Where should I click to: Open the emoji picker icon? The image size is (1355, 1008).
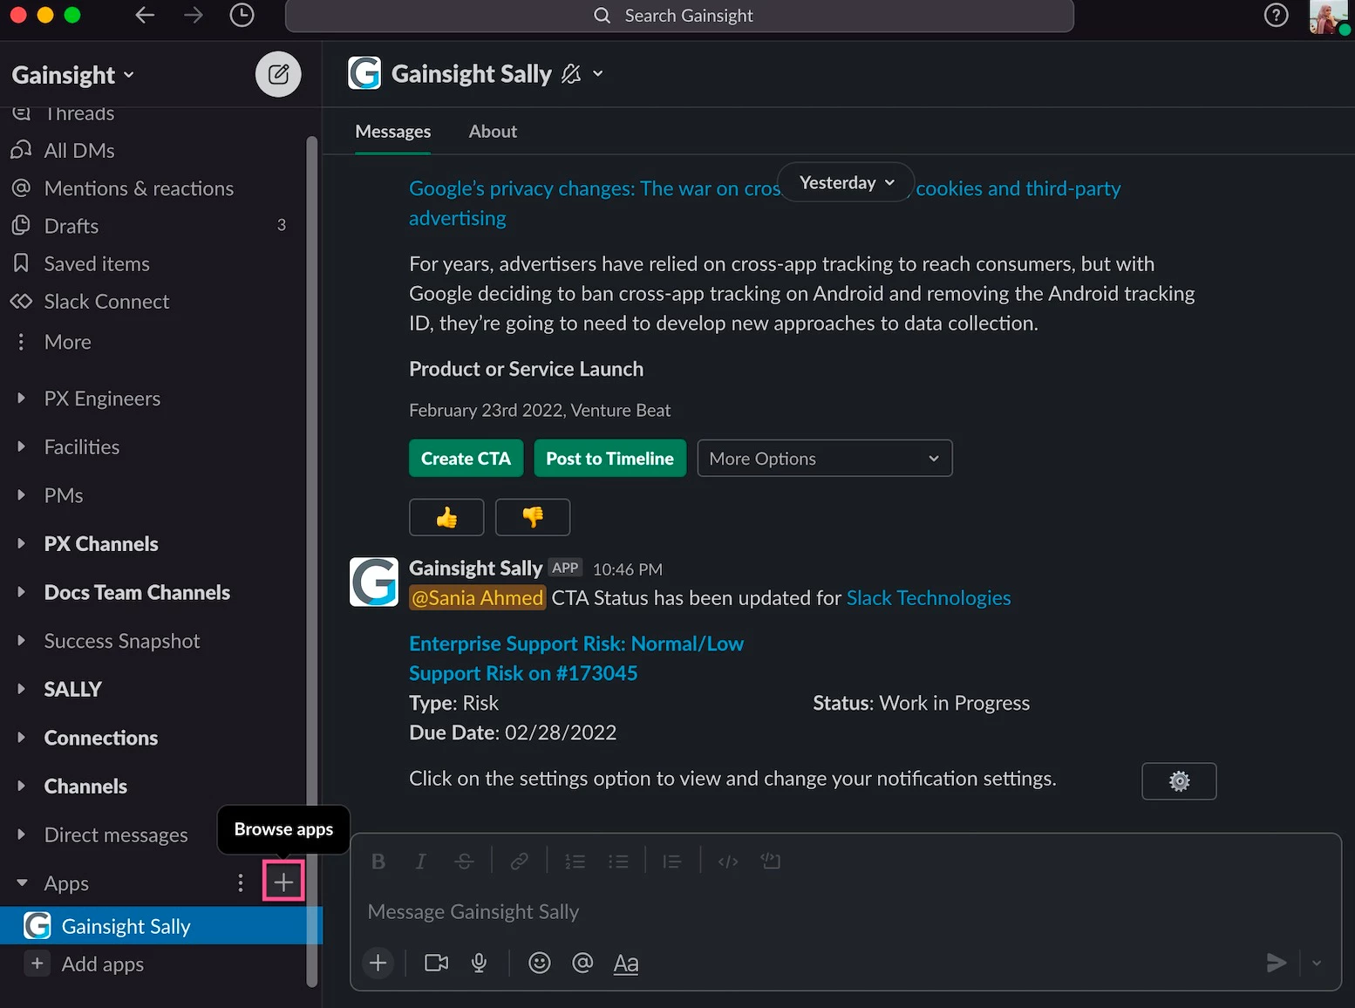tap(540, 964)
